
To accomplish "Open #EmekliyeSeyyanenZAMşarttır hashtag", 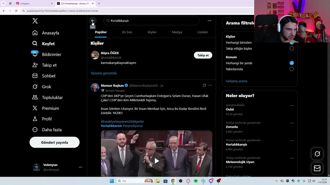I will coord(122,122).
